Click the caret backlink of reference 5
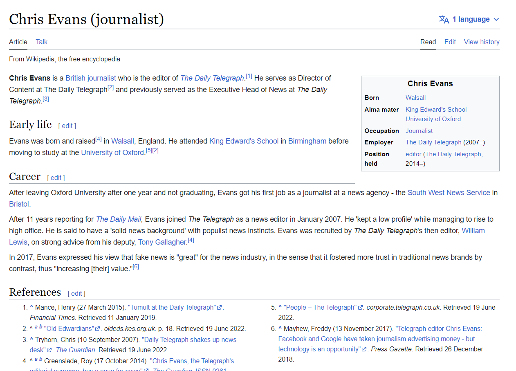516x371 pixels. point(280,307)
